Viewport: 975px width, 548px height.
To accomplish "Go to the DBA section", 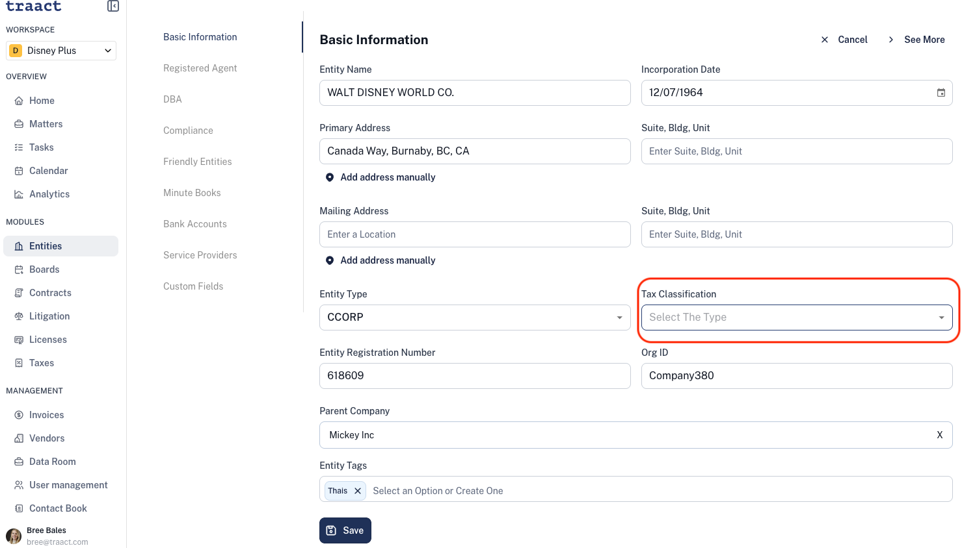I will point(172,99).
